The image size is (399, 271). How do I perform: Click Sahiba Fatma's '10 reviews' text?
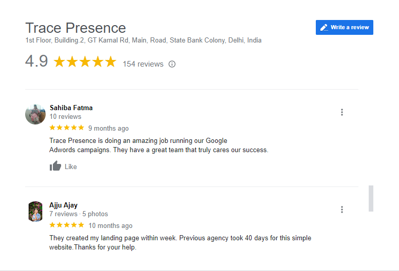point(65,117)
